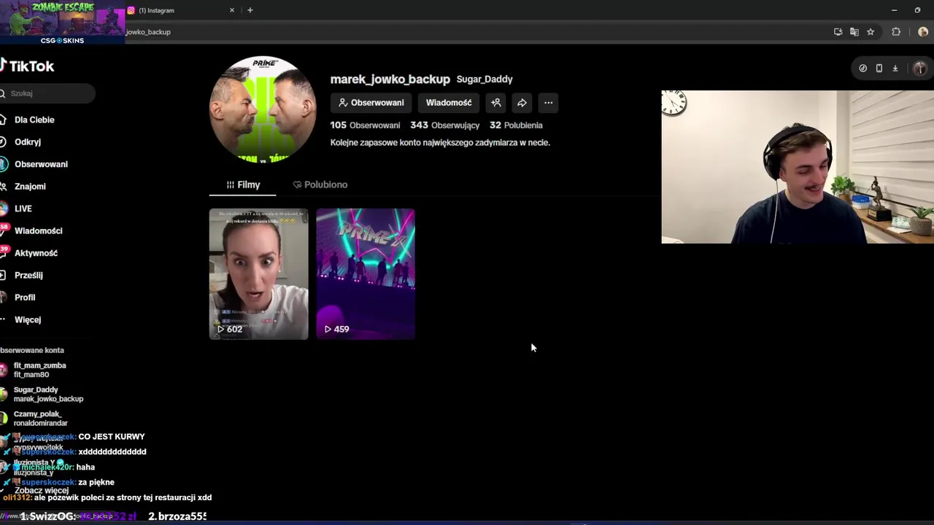Open Czarny_polak_ followed account
This screenshot has width=934, height=525.
pos(40,419)
